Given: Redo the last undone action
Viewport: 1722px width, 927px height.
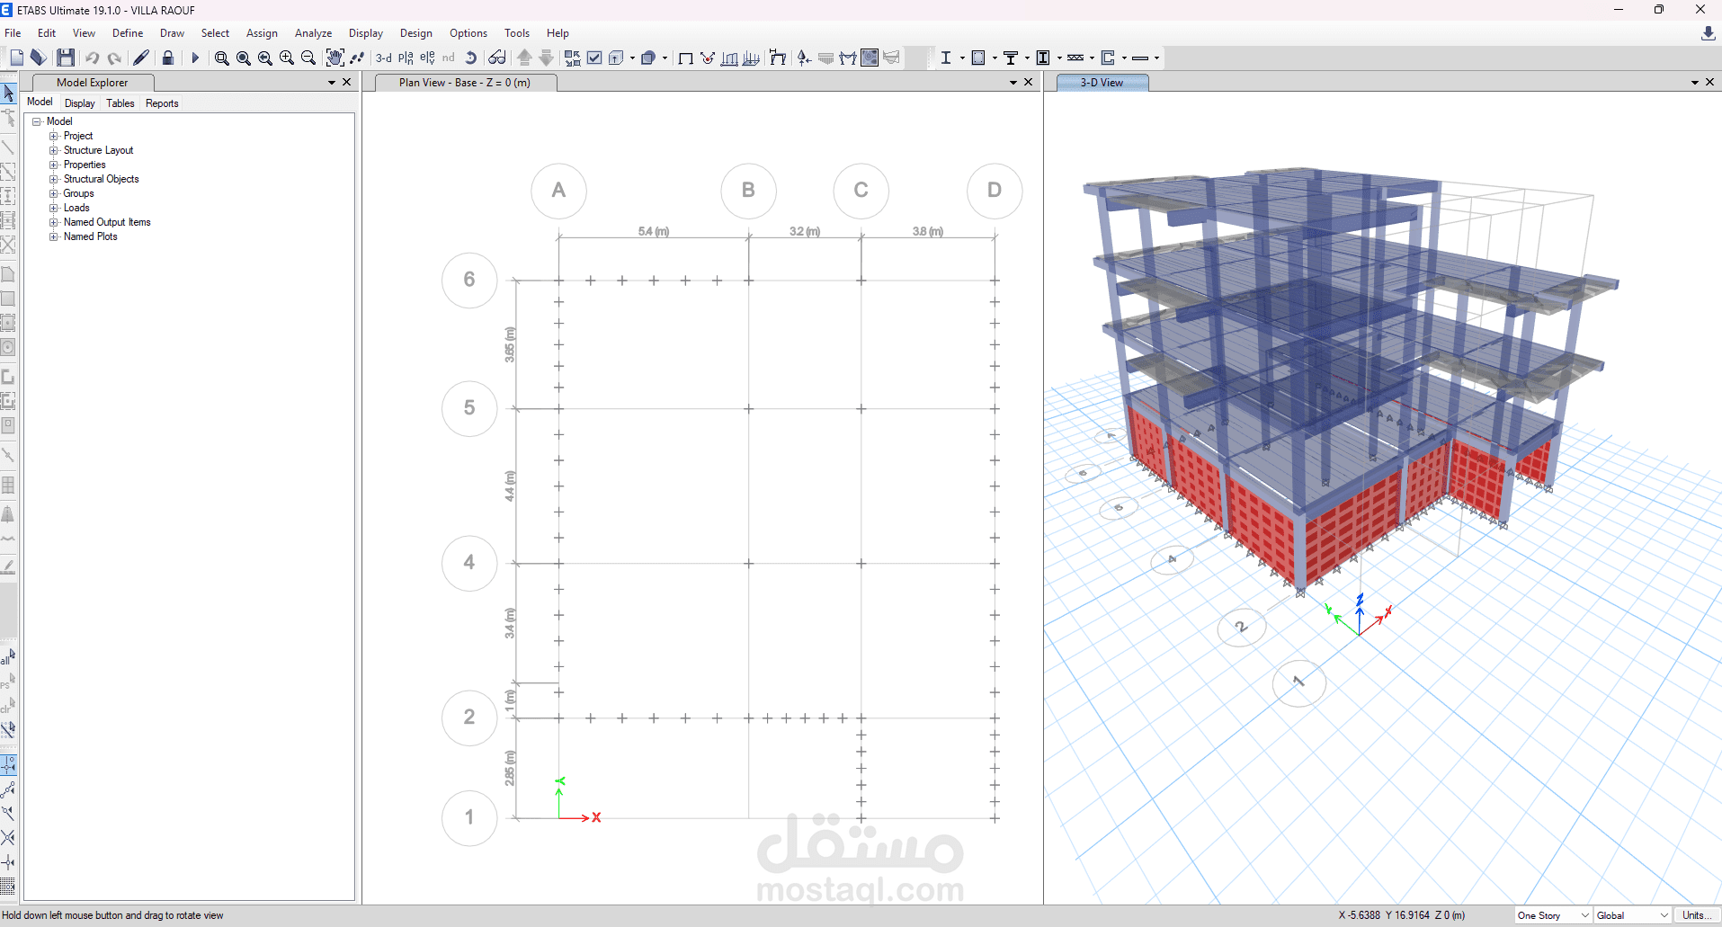Looking at the screenshot, I should click(x=114, y=58).
